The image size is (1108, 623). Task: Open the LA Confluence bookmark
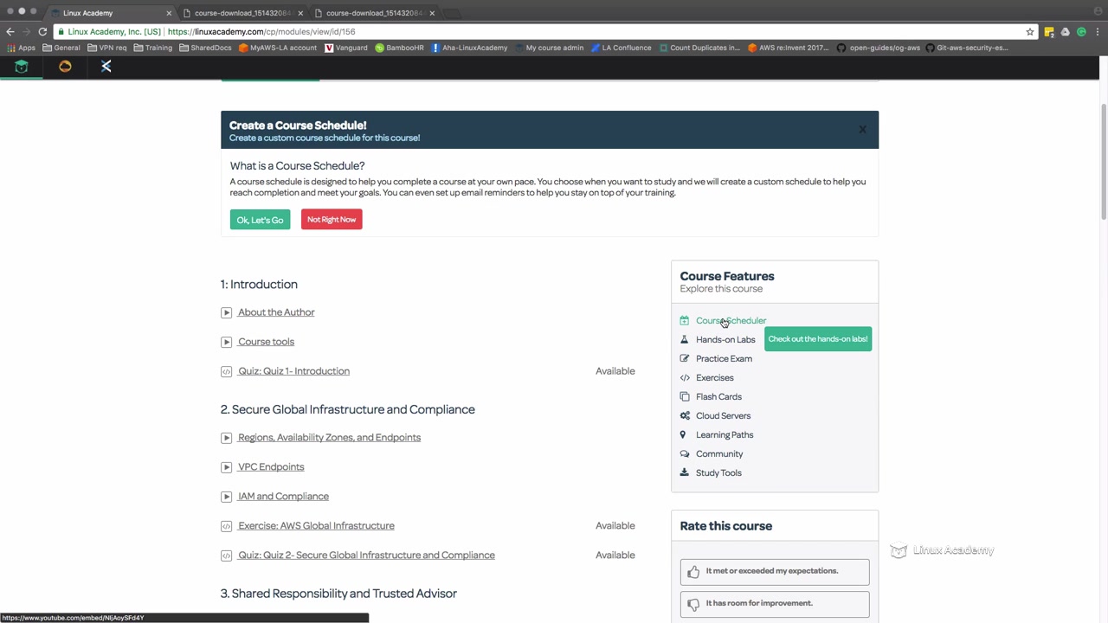[x=622, y=48]
